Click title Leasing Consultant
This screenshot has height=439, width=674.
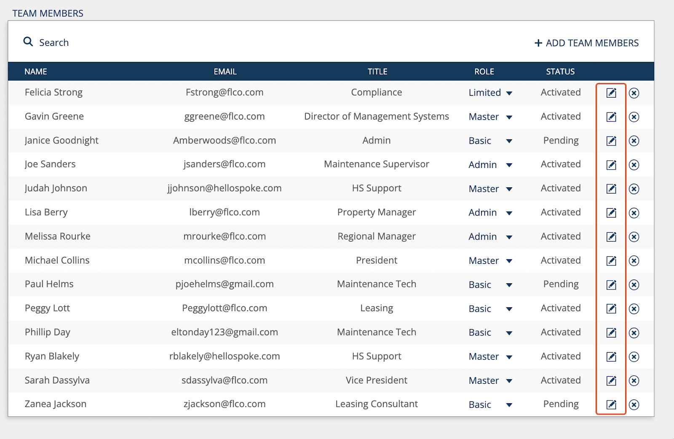377,404
